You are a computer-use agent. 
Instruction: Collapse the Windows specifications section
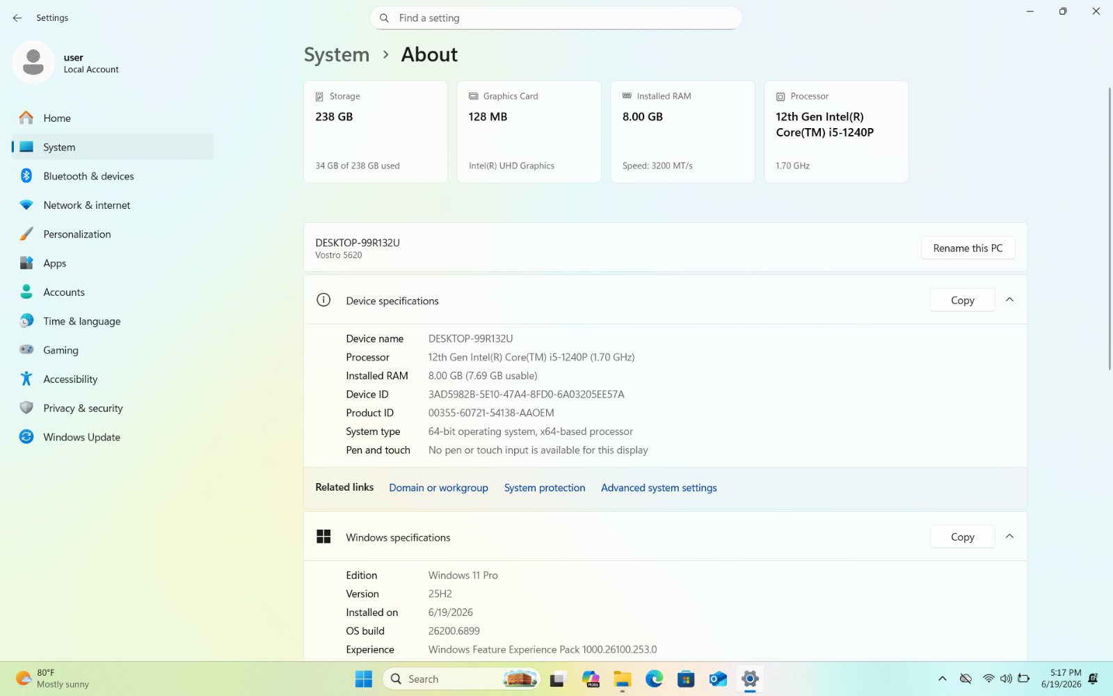pos(1010,537)
